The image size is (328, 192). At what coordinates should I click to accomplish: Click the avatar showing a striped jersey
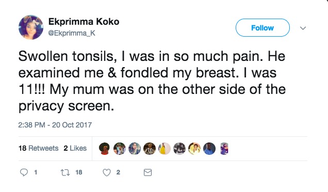(150, 149)
